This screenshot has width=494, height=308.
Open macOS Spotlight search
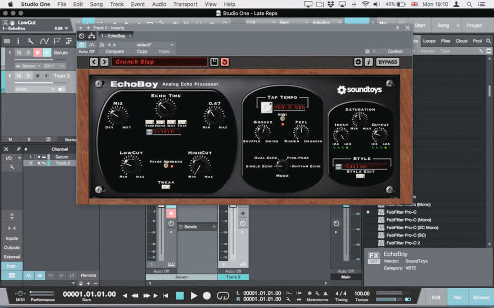(470, 4)
